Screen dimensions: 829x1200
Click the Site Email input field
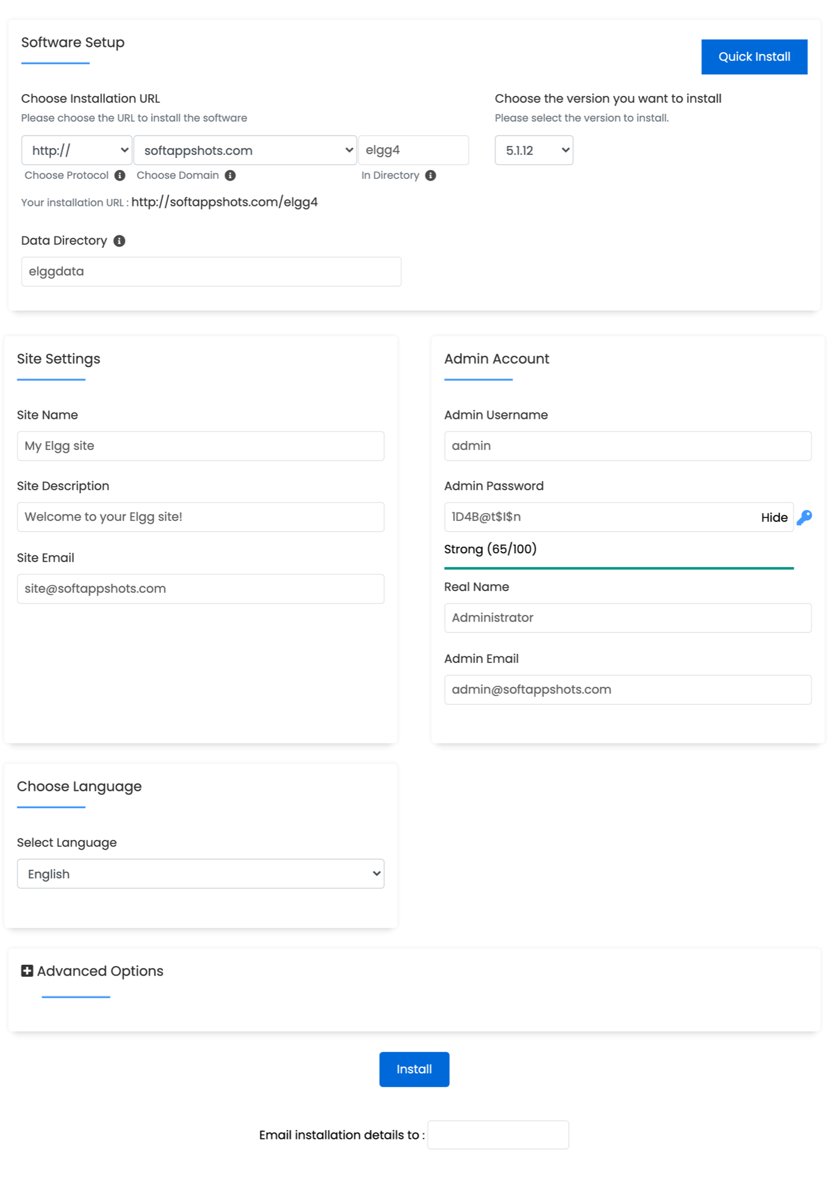(x=201, y=589)
